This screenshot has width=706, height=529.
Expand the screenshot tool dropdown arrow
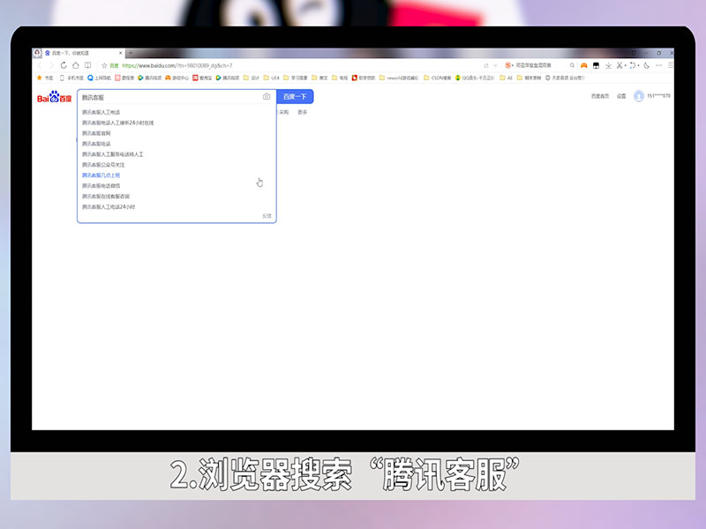625,66
